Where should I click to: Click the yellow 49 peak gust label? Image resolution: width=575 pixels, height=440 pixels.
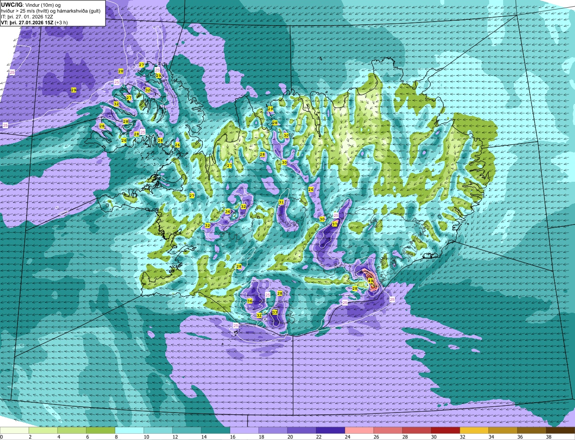(371, 281)
